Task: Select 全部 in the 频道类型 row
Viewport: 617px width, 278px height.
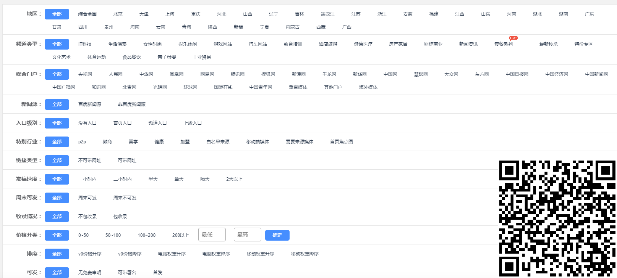Action: pyautogui.click(x=57, y=44)
